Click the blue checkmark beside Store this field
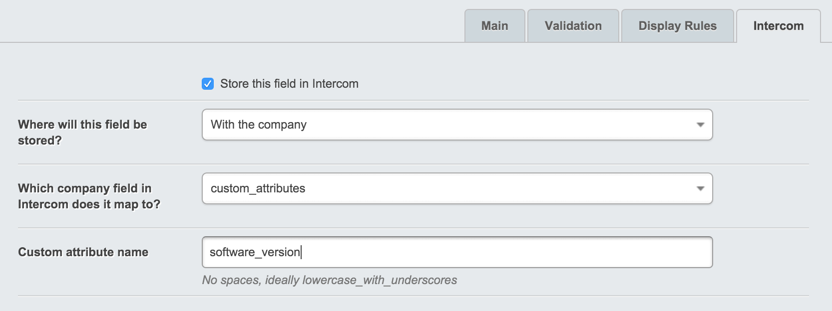This screenshot has height=311, width=832. 208,84
